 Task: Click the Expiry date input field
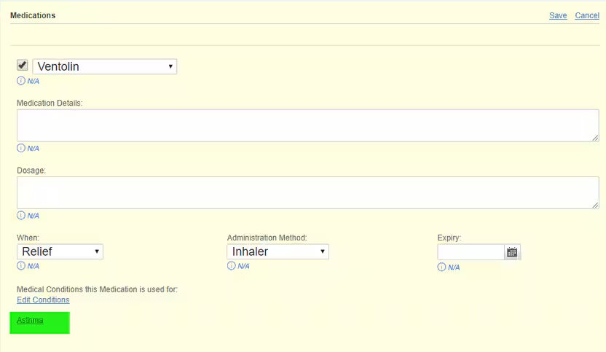(x=471, y=252)
